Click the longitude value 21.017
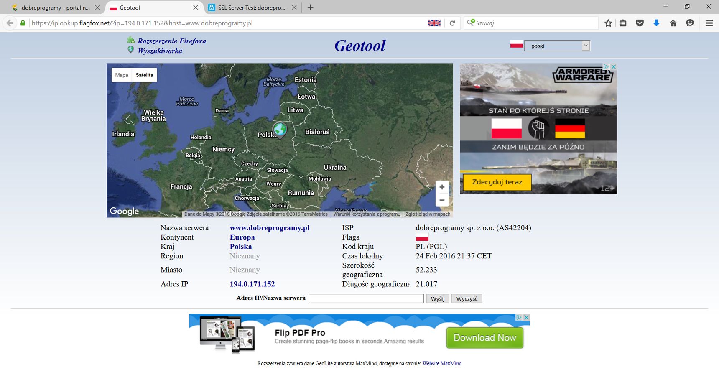719x385 pixels. [x=426, y=284]
